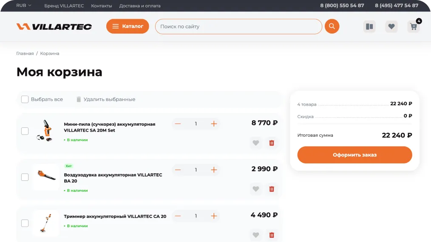Screen dimensions: 431x242
Task: Go to Контакты page
Action: pyautogui.click(x=102, y=6)
